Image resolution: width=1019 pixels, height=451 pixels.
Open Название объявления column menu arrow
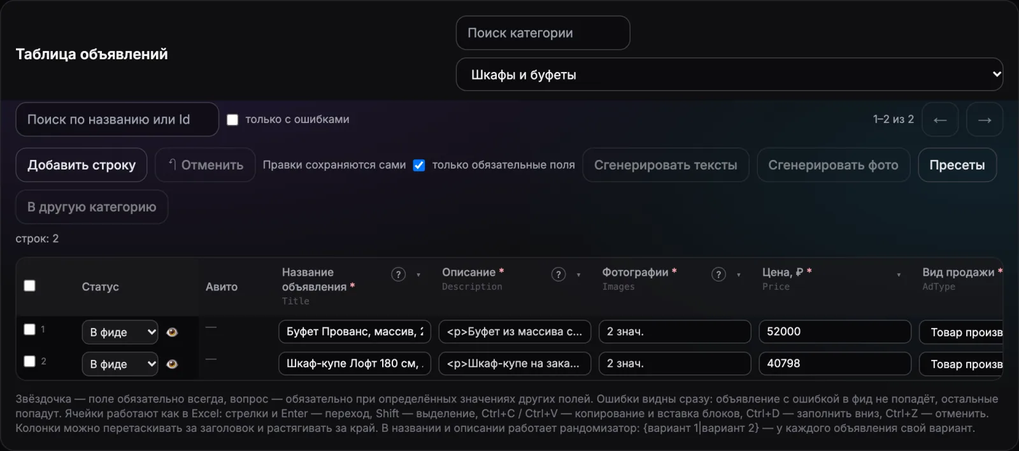(x=418, y=275)
